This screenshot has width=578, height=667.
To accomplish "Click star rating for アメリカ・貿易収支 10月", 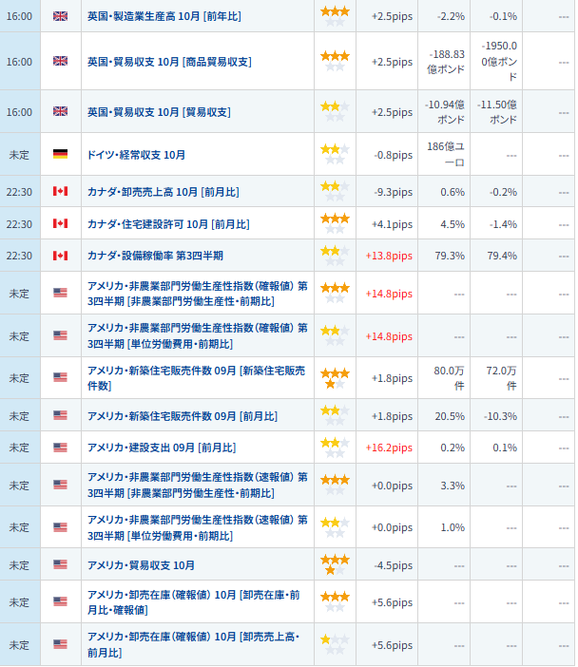I will [x=335, y=564].
